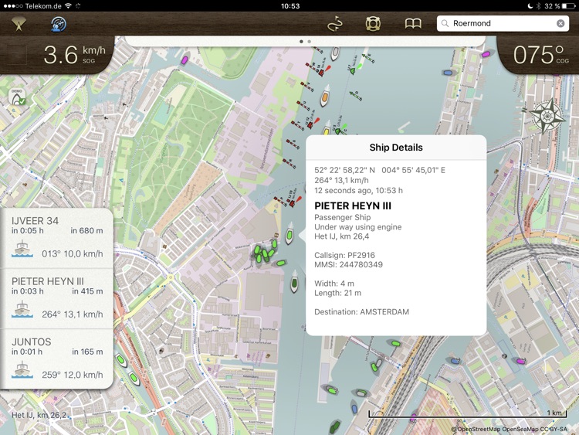This screenshot has width=579, height=435.
Task: Select JUNTOS in the ship list
Action: pyautogui.click(x=57, y=358)
